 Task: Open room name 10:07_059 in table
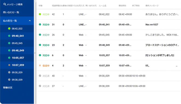(104, 66)
